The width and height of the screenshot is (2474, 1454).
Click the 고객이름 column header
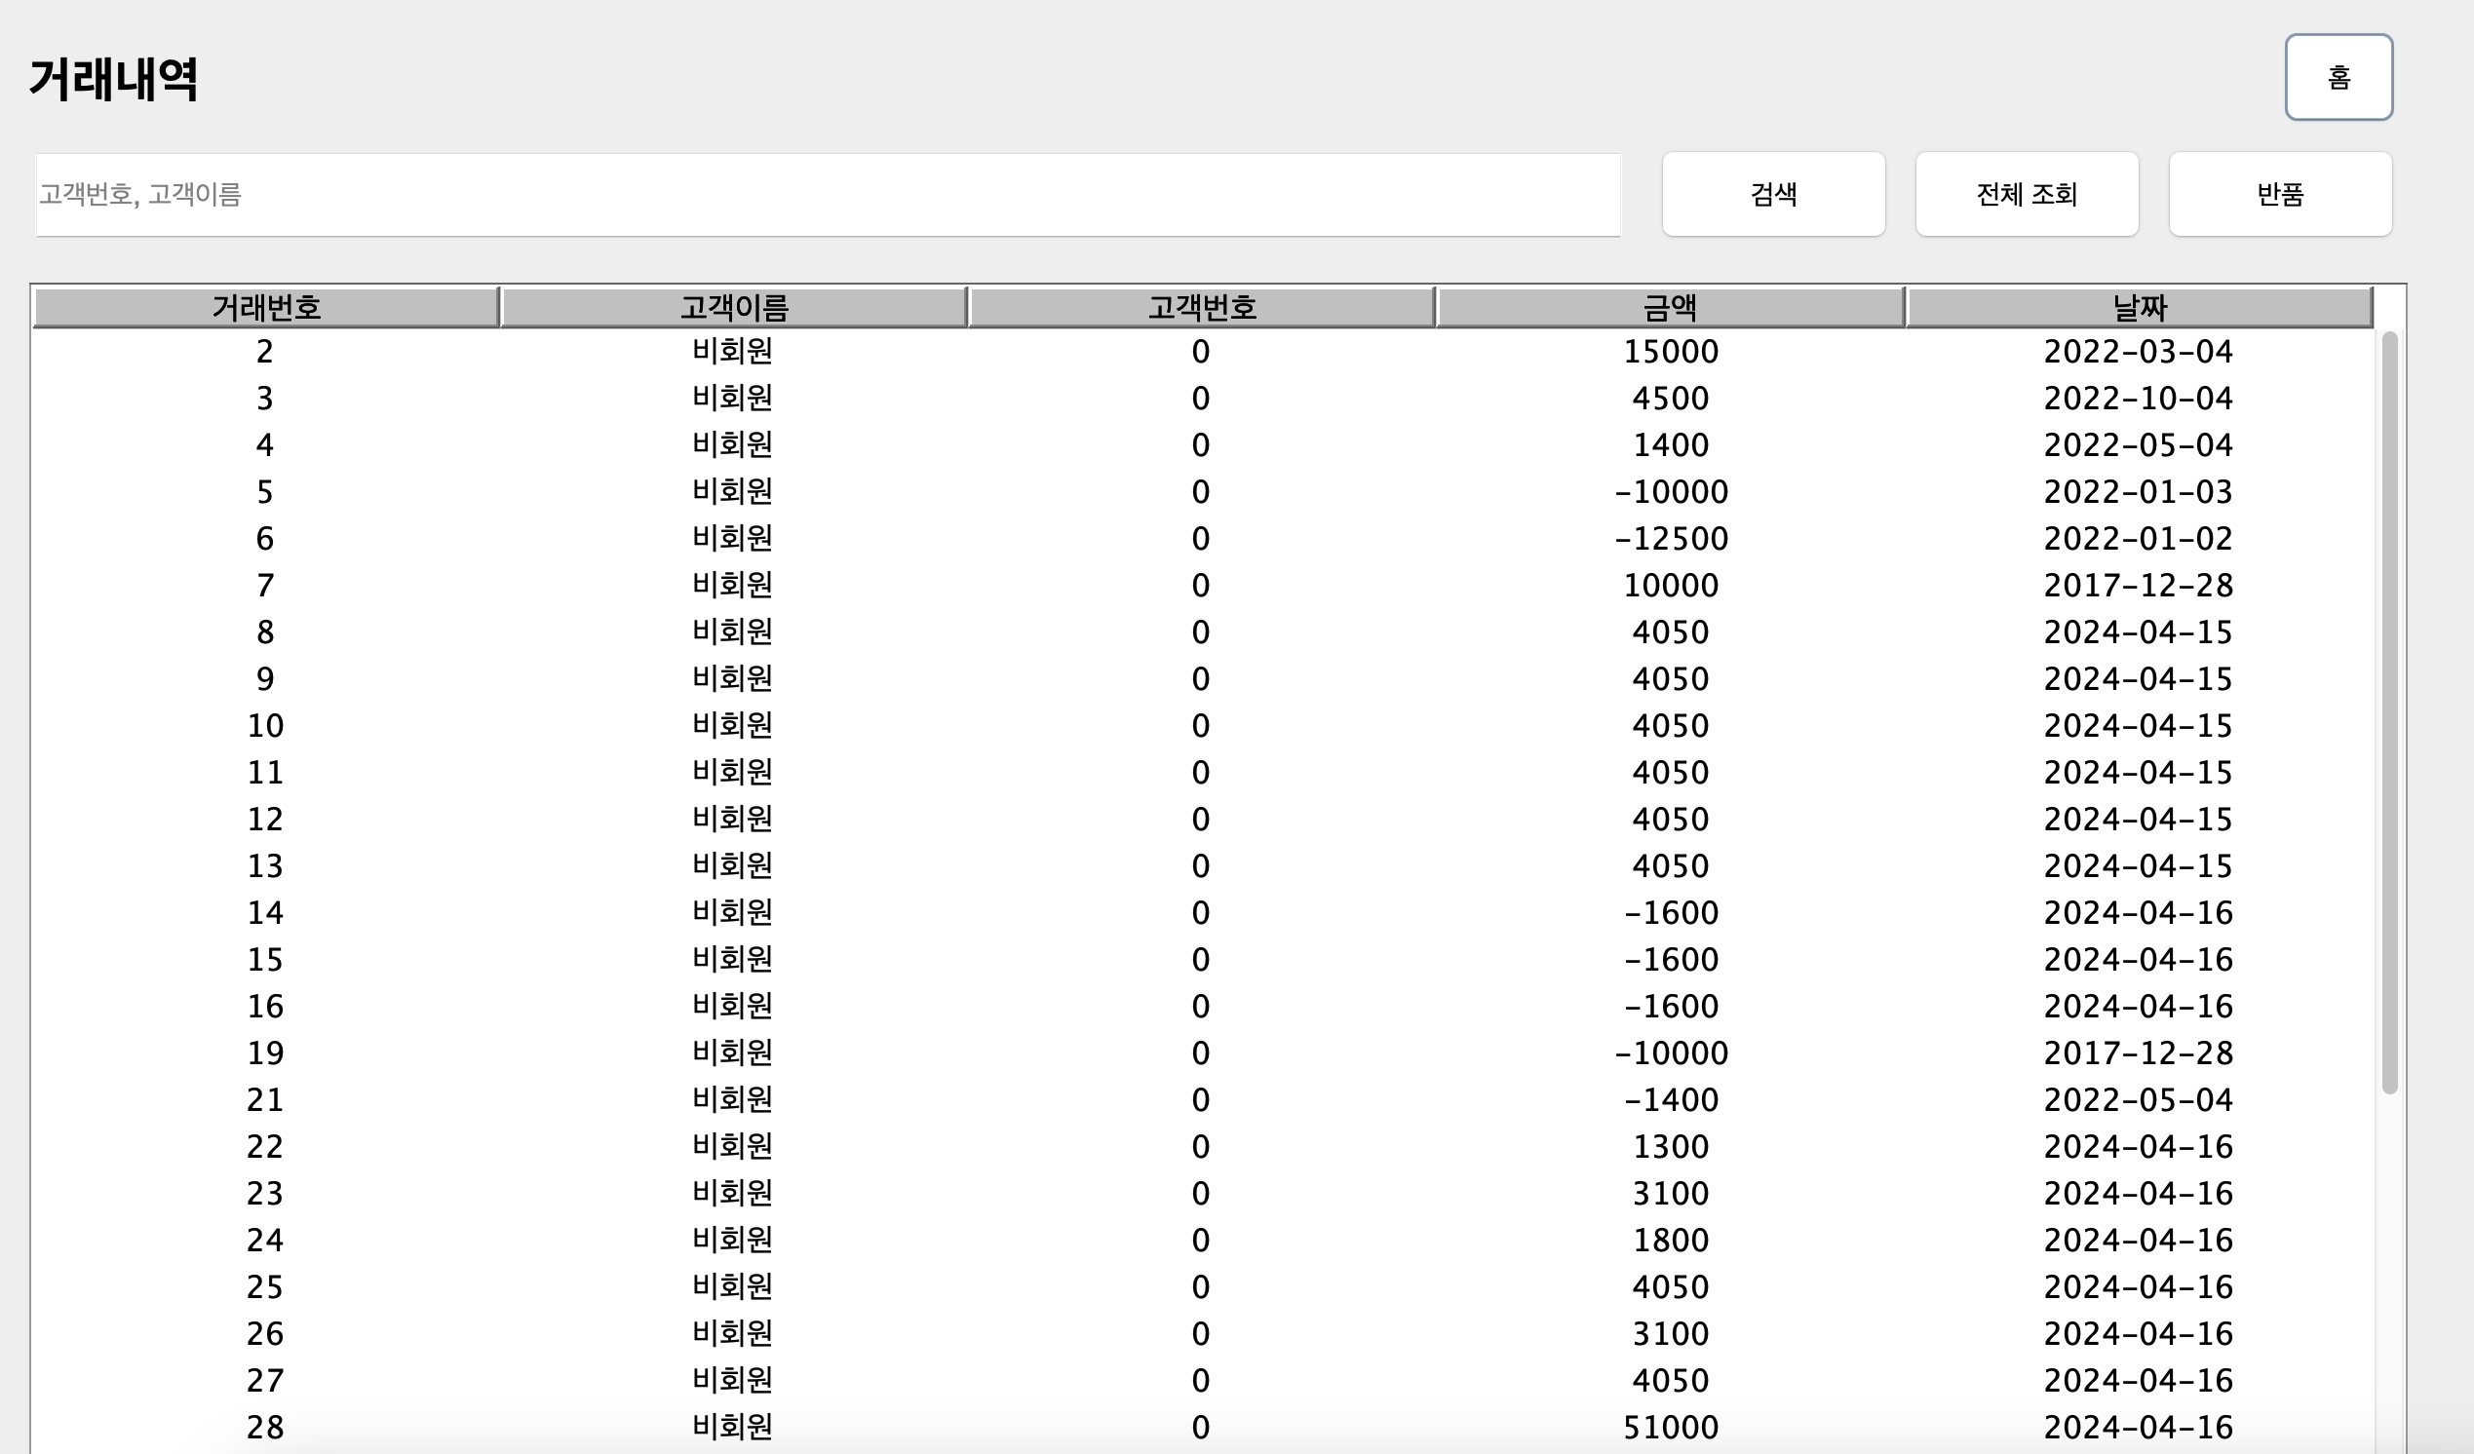point(733,307)
